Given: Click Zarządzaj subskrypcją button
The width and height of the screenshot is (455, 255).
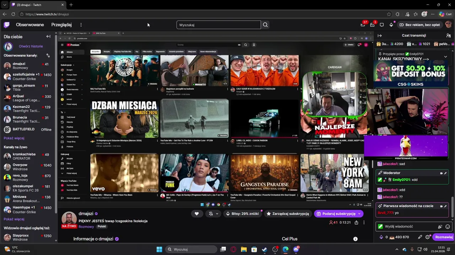Looking at the screenshot, I should [288, 214].
